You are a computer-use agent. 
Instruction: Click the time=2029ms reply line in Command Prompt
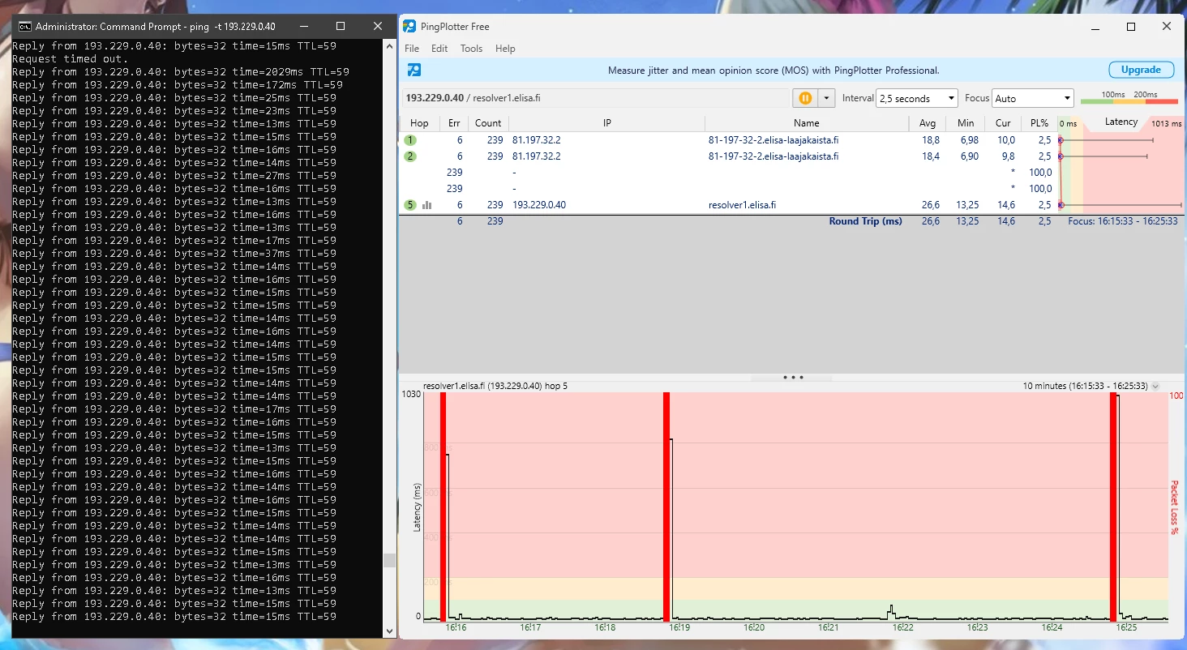181,72
